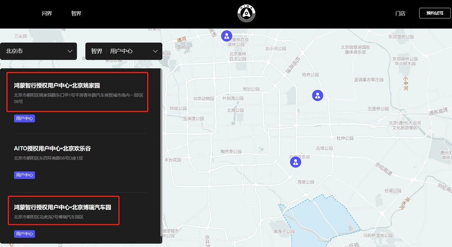Viewport: 452px width, 247px height.
Task: Click the 马驹桥湿地公园 label on the map
Action: coord(378,235)
